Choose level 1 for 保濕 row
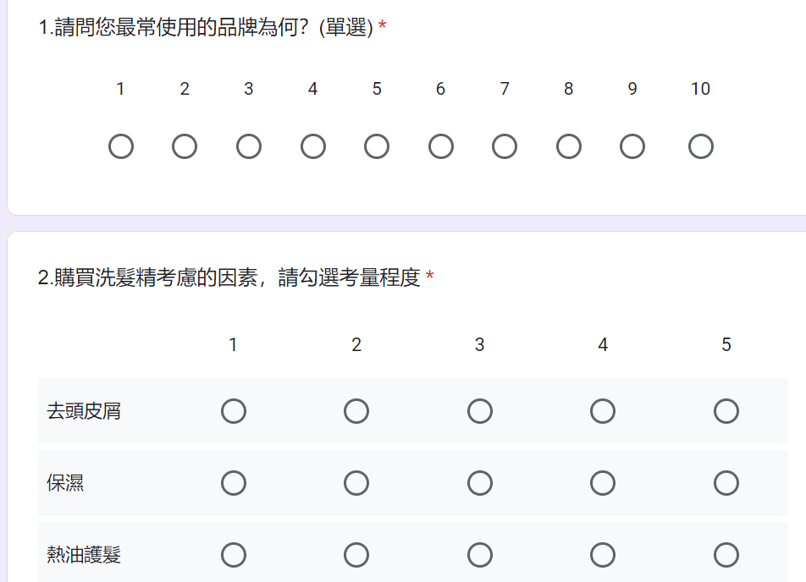The image size is (806, 582). tap(234, 484)
